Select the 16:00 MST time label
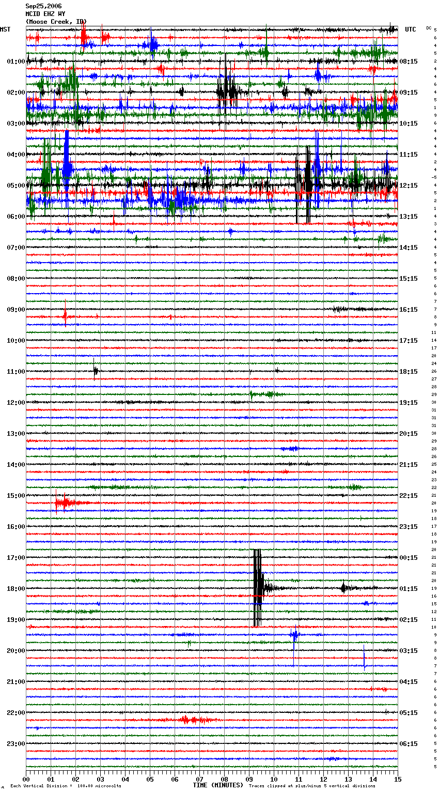Viewport: 439px width, 793px height. pyautogui.click(x=15, y=527)
